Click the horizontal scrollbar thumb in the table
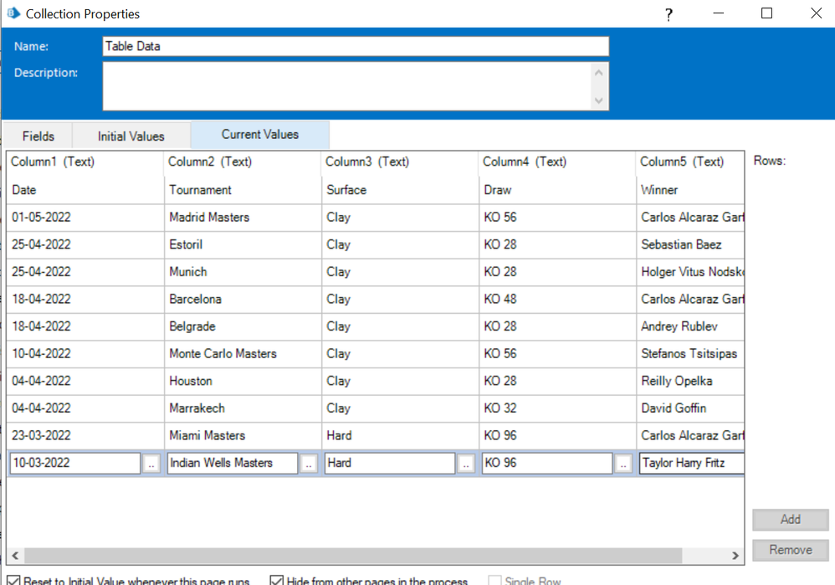This screenshot has width=835, height=585. pyautogui.click(x=351, y=556)
